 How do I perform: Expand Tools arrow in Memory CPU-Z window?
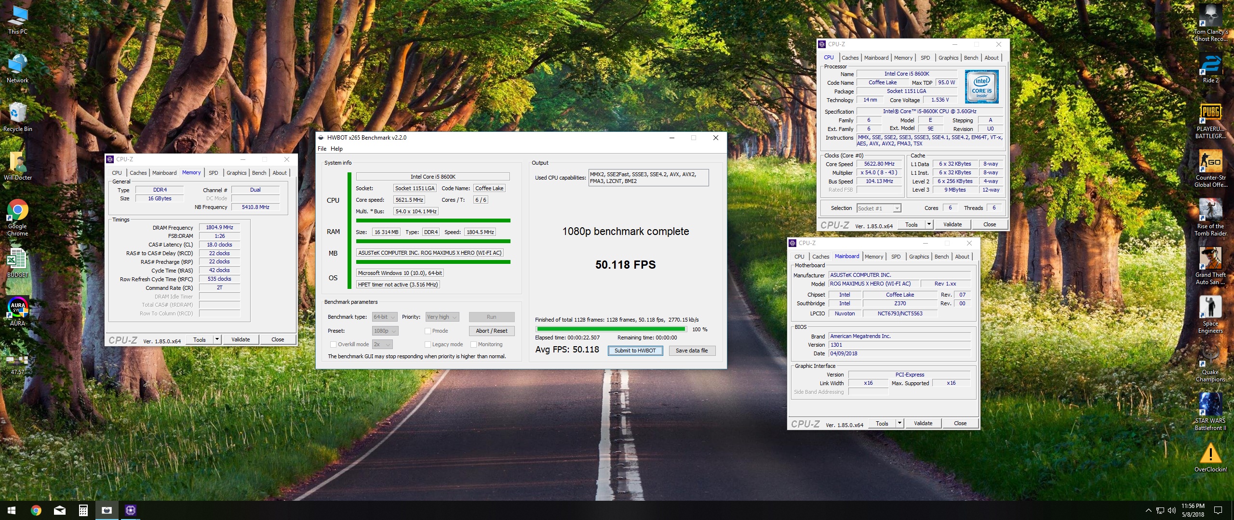pyautogui.click(x=217, y=339)
